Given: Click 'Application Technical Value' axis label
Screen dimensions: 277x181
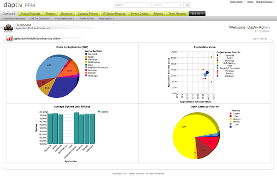Looking at the screenshot, I should (x=195, y=102).
